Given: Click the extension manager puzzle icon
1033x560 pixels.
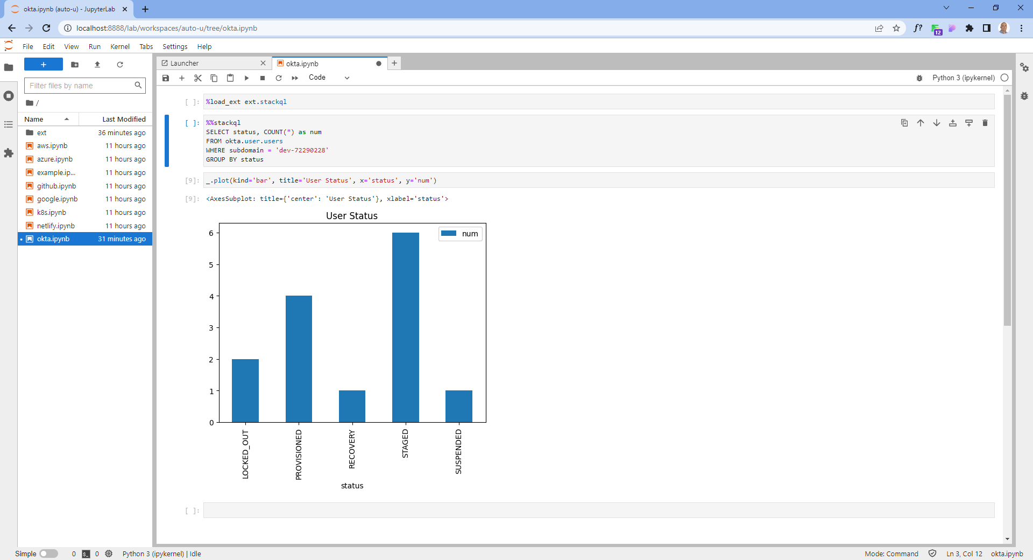Looking at the screenshot, I should click(x=9, y=153).
